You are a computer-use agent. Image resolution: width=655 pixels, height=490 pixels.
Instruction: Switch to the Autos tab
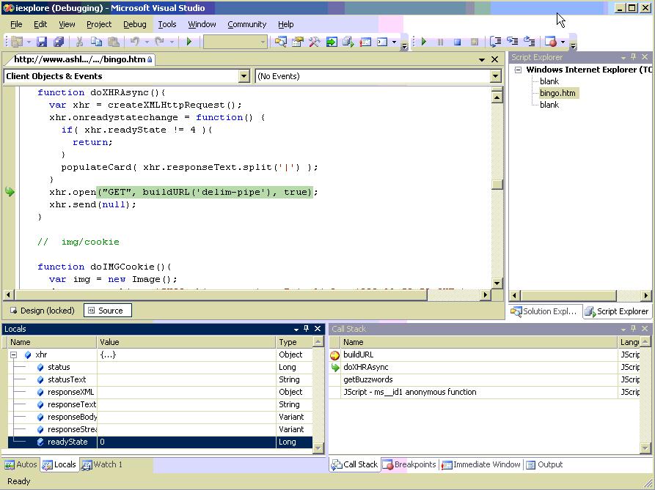21,464
